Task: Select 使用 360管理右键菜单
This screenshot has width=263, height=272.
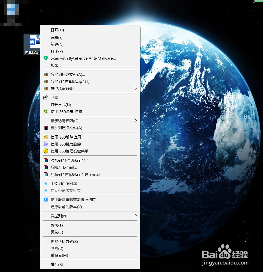Action: coord(90,151)
